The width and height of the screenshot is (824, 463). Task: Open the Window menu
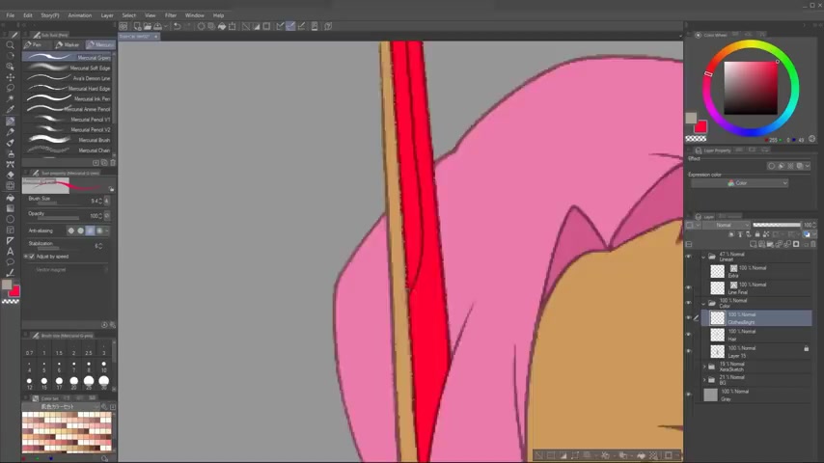point(195,15)
